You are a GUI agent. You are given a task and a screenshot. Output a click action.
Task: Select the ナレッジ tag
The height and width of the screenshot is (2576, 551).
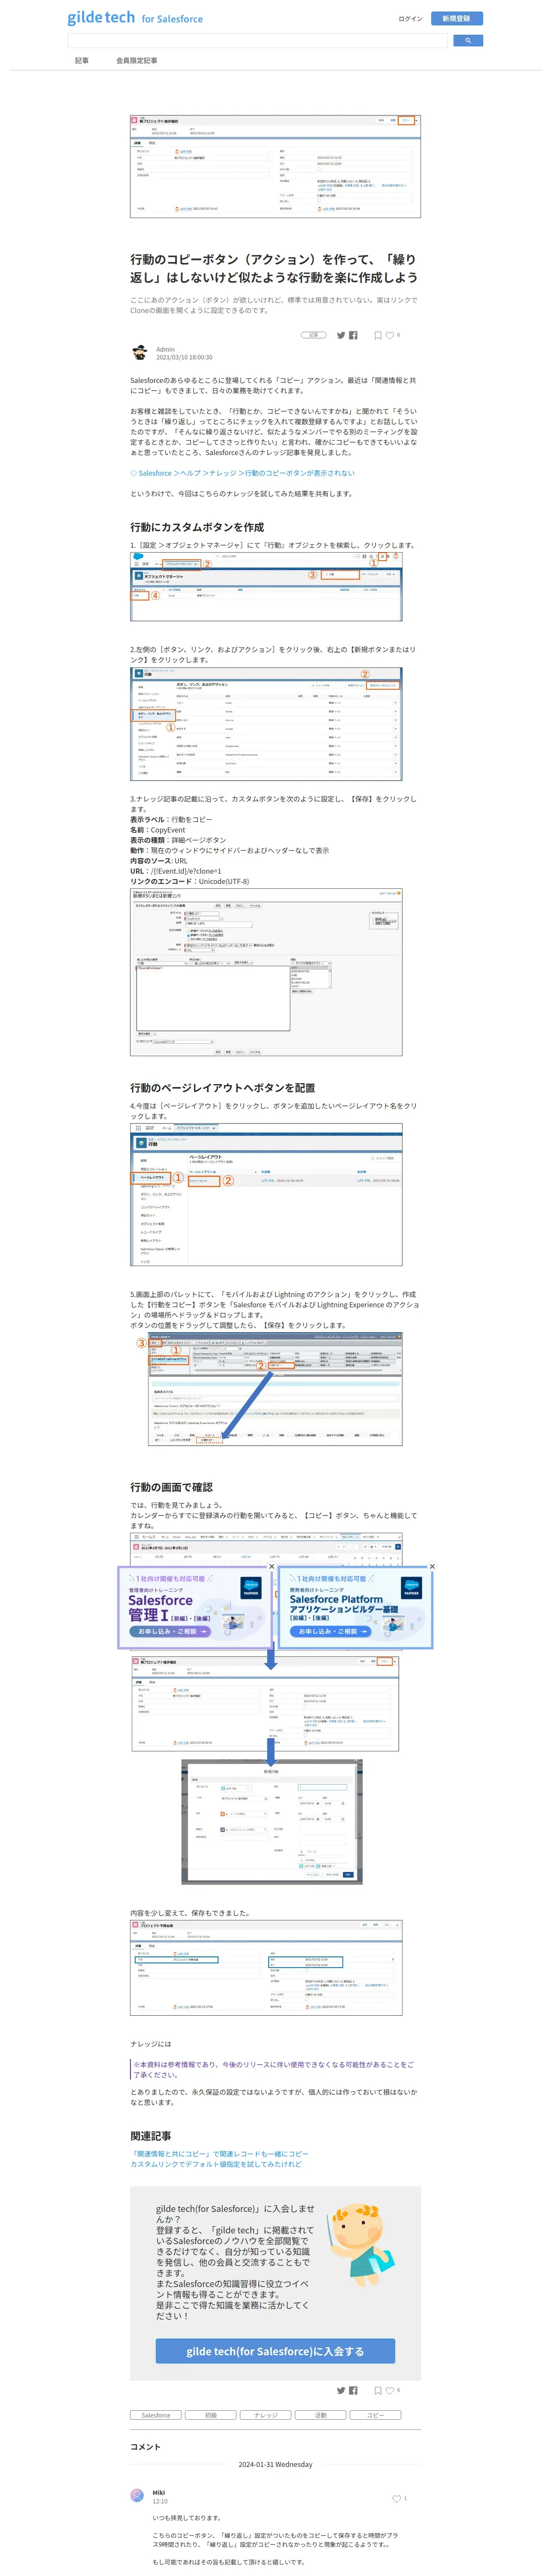pos(266,2415)
